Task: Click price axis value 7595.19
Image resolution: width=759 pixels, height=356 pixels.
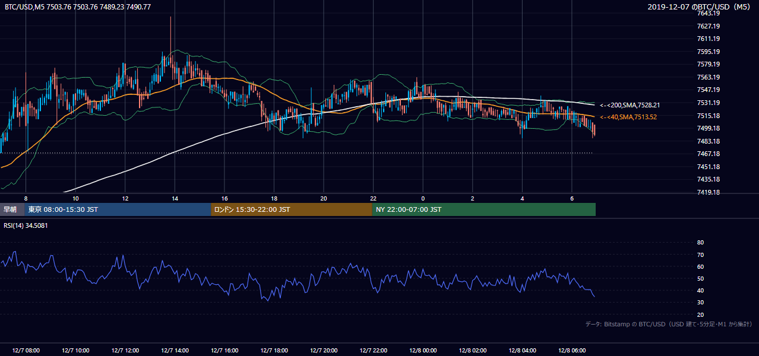Action: [709, 52]
